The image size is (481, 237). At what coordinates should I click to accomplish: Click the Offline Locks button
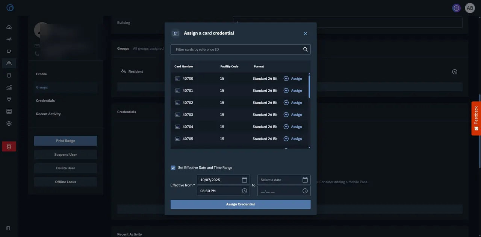(x=66, y=182)
